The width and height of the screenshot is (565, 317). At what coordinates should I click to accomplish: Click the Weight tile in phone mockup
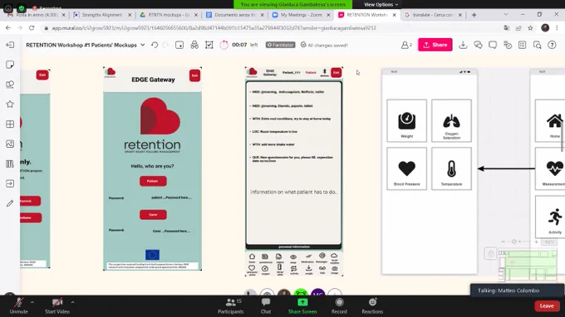[x=407, y=120]
